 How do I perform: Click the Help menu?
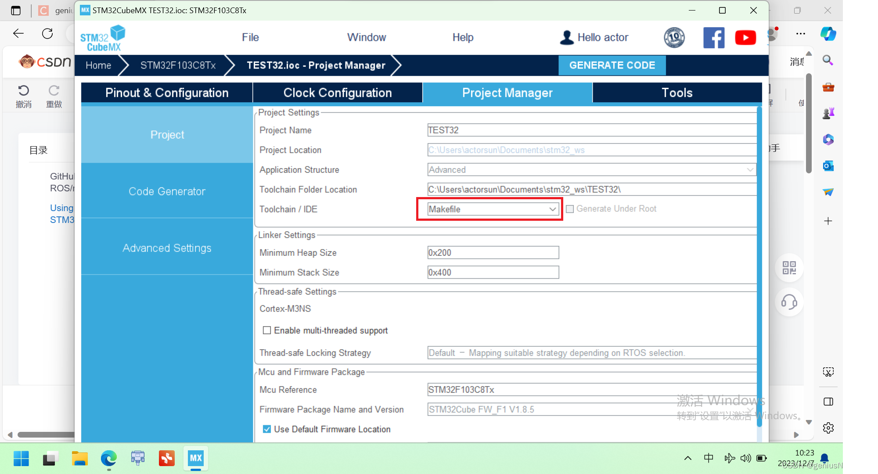click(463, 37)
